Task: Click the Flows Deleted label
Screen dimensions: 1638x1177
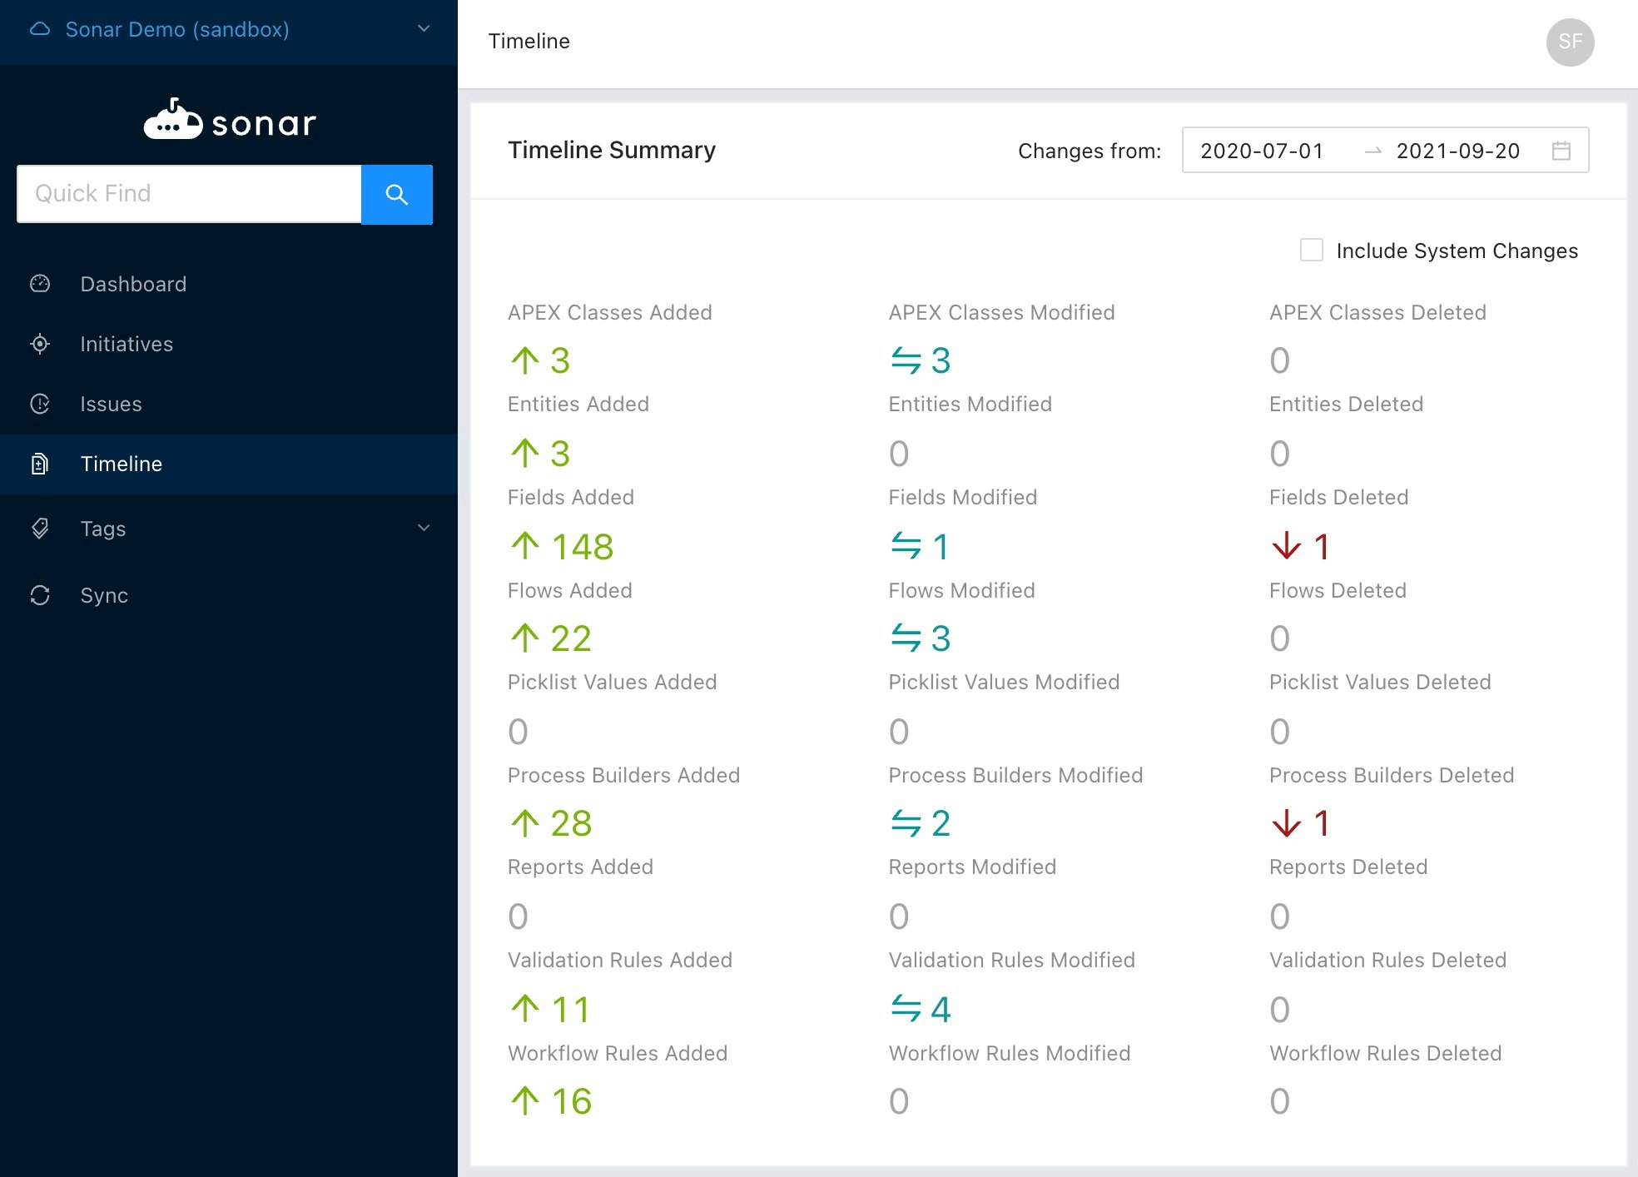Action: click(1338, 590)
